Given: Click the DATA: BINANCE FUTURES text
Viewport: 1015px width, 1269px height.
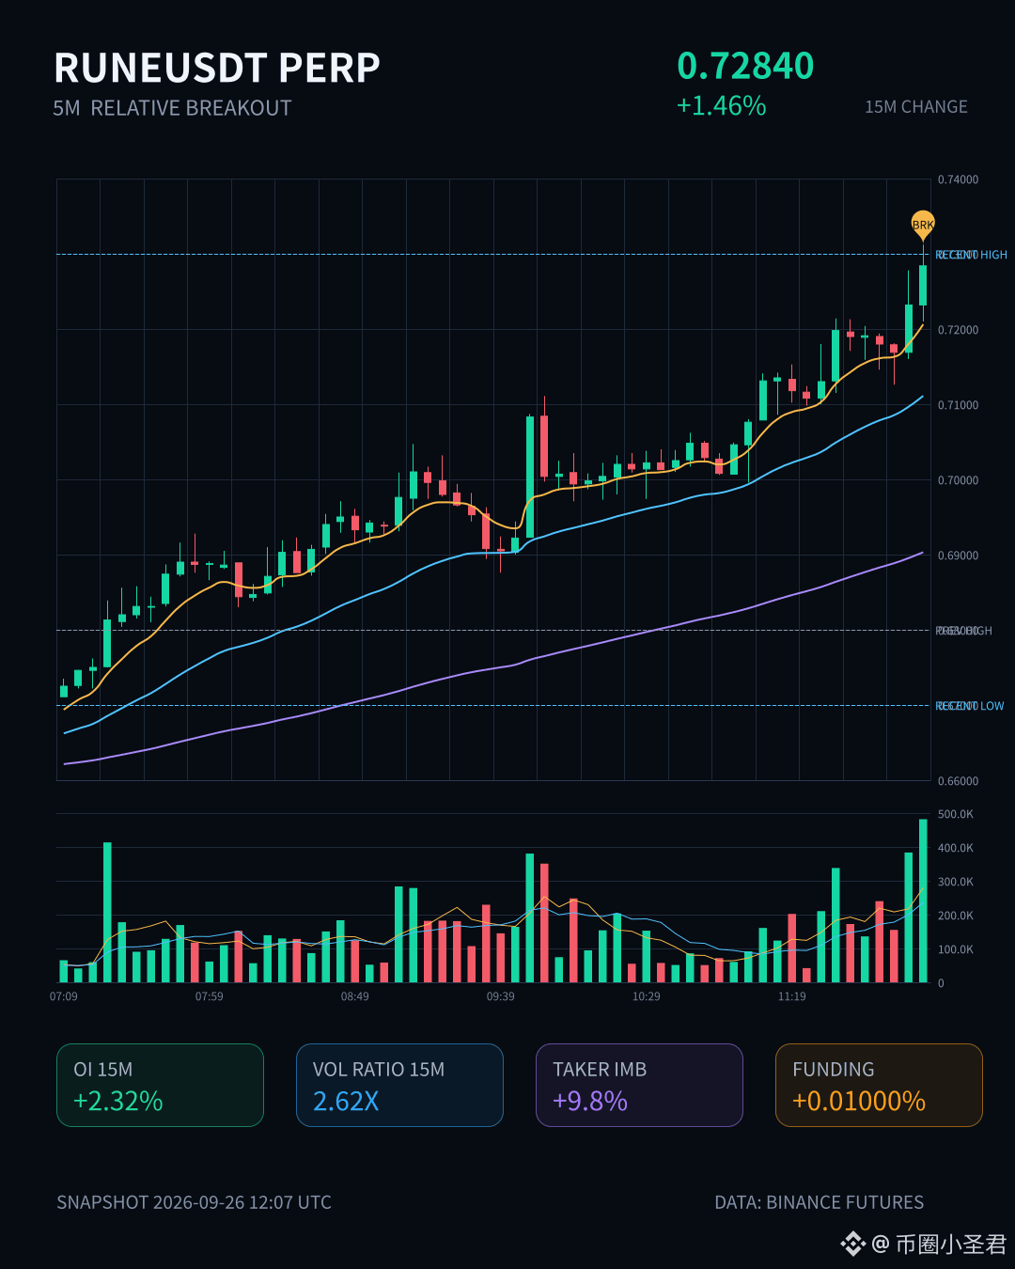Looking at the screenshot, I should click(820, 1202).
